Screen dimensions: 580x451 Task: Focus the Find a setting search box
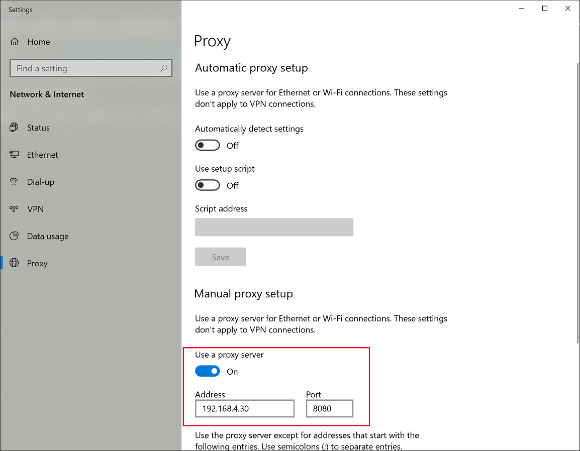(x=91, y=68)
